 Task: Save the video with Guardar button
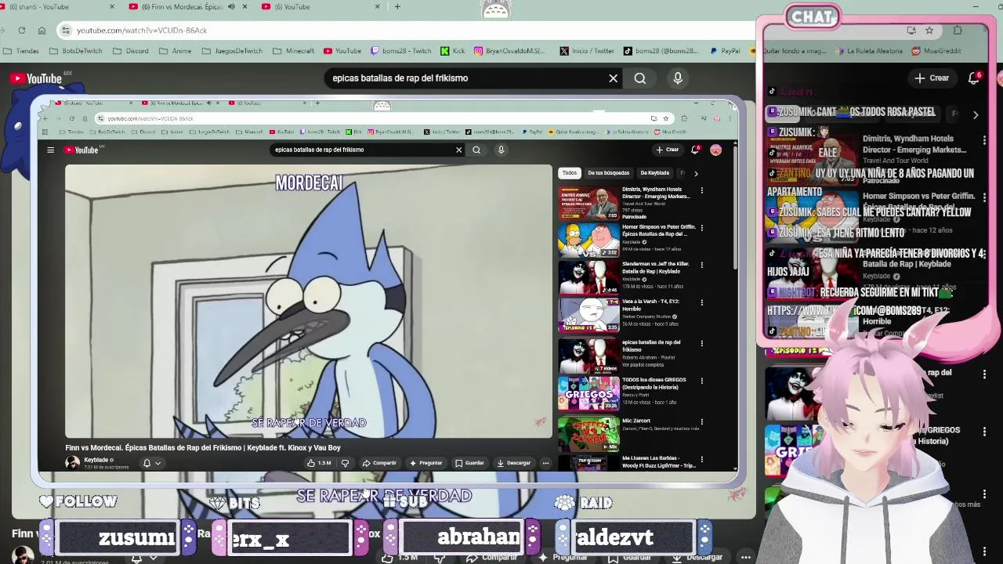click(470, 463)
